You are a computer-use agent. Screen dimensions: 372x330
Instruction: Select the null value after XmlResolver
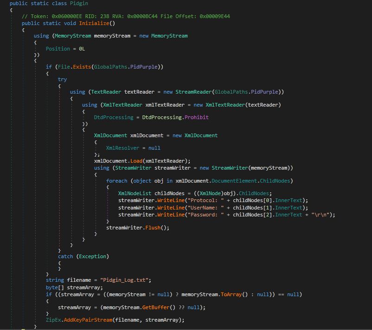(154, 148)
